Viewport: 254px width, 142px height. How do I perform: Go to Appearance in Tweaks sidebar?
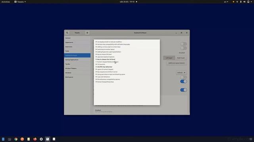[x=77, y=43]
